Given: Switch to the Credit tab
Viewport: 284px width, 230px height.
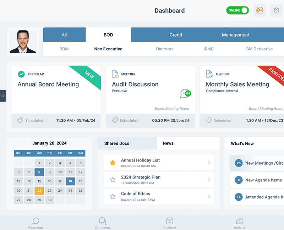Looking at the screenshot, I should (176, 35).
